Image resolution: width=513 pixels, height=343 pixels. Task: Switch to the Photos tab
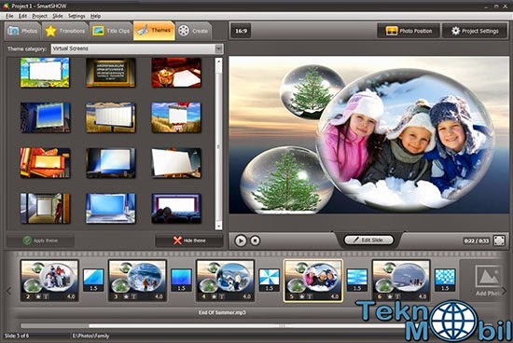tap(23, 31)
